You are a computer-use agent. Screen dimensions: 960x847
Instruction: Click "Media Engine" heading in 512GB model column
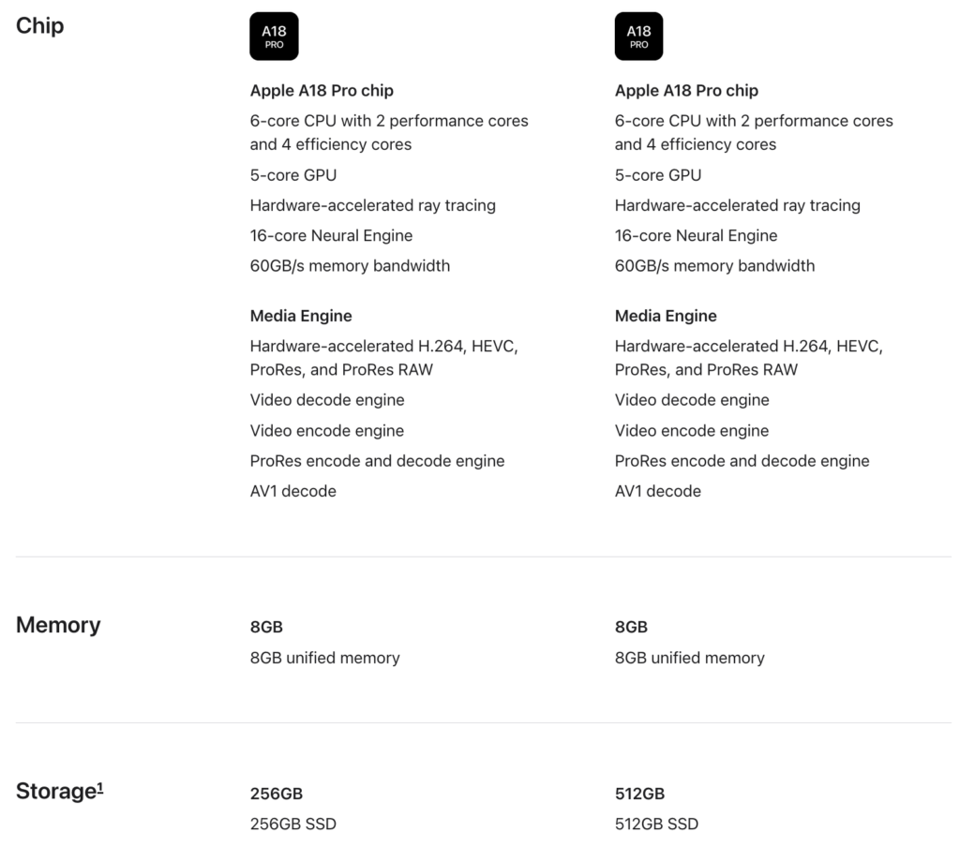[666, 316]
